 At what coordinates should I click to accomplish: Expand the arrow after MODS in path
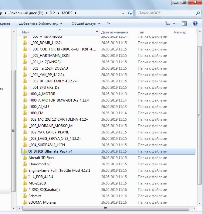pyautogui.click(x=76, y=13)
